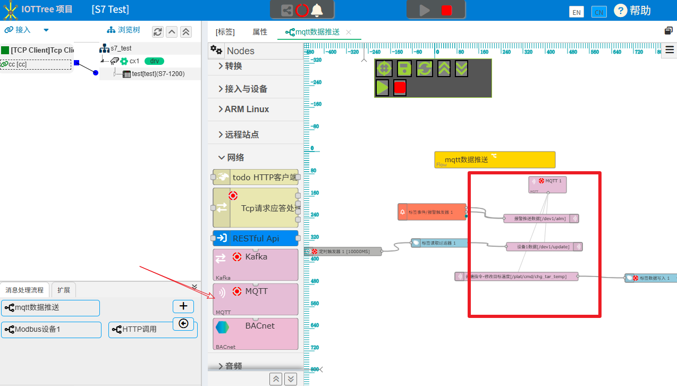Select the MQTT 1 node on canvas
The height and width of the screenshot is (386, 677).
pos(548,184)
